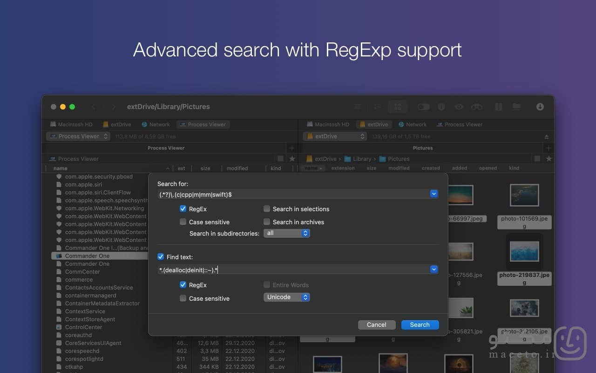Switch to the compact list view icon

(x=358, y=107)
